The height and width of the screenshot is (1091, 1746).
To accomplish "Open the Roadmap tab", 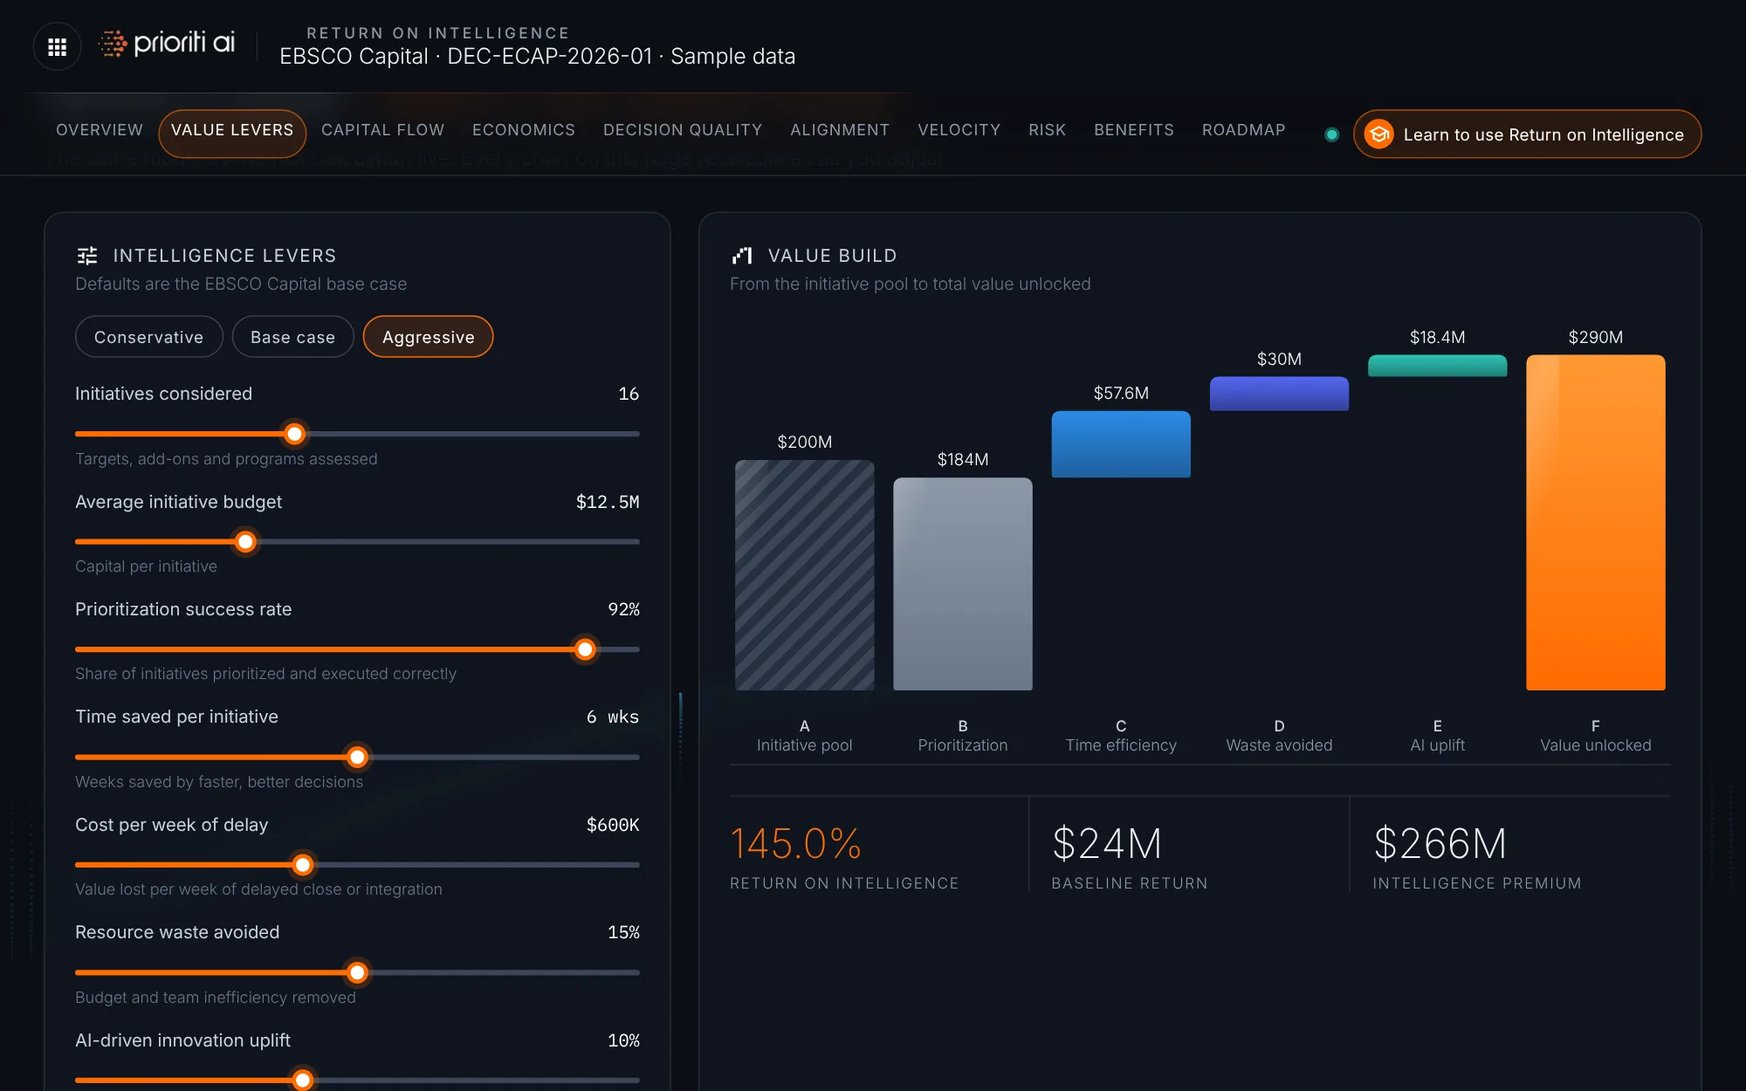I will point(1244,130).
